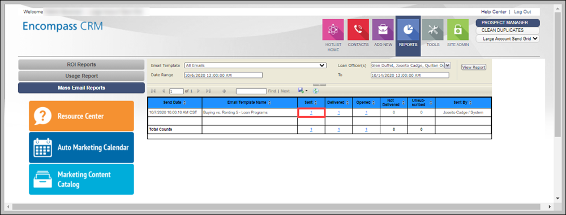Click the Find link in toolbar
566x215 pixels.
(272, 91)
